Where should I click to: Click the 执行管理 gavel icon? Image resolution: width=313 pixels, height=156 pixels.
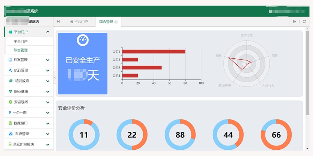[10, 70]
